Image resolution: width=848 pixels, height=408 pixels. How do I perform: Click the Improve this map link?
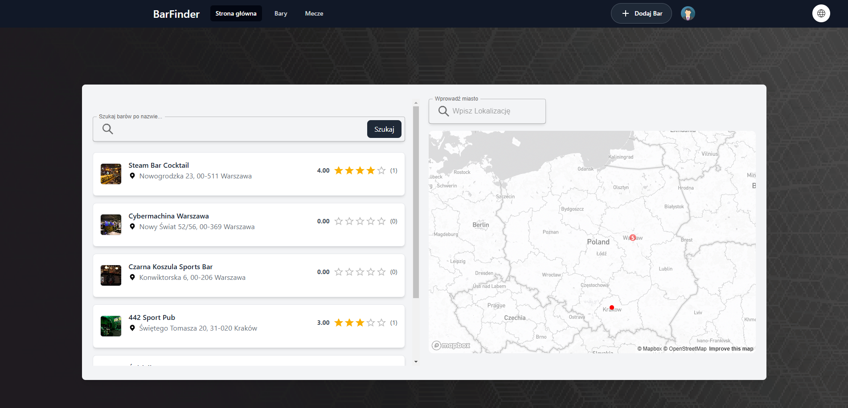(731, 349)
